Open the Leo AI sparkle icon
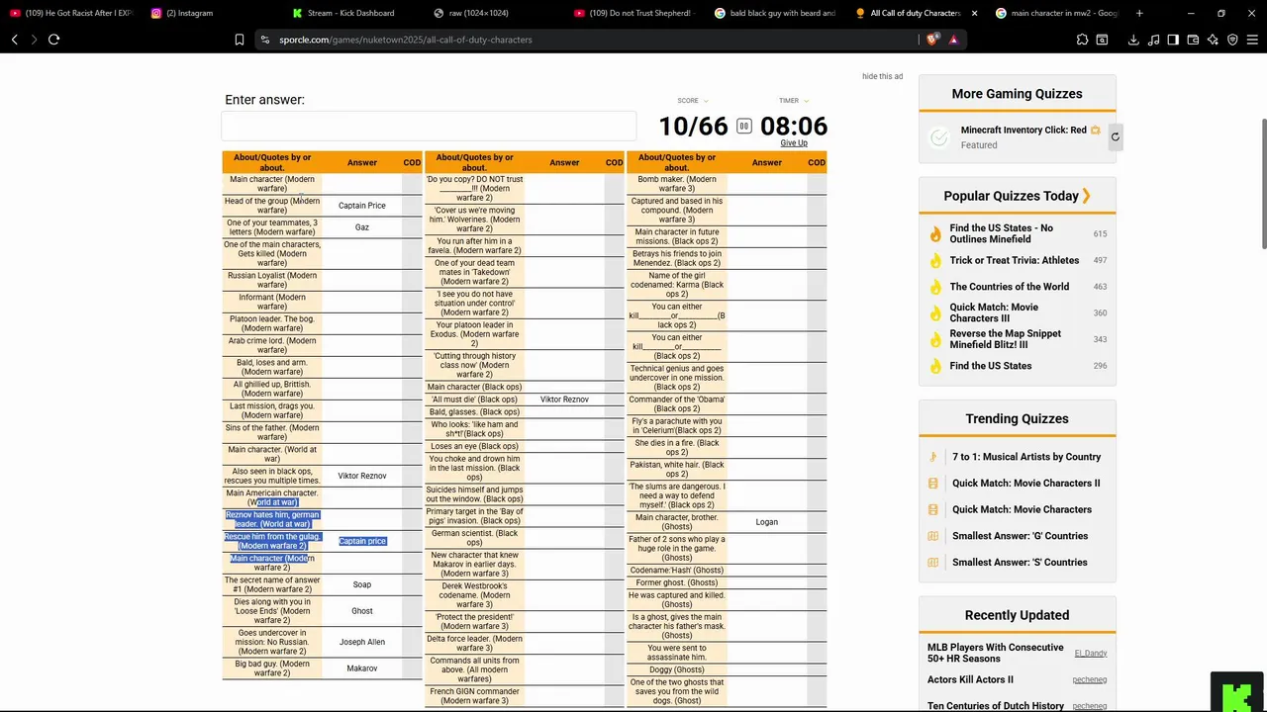 [1213, 40]
